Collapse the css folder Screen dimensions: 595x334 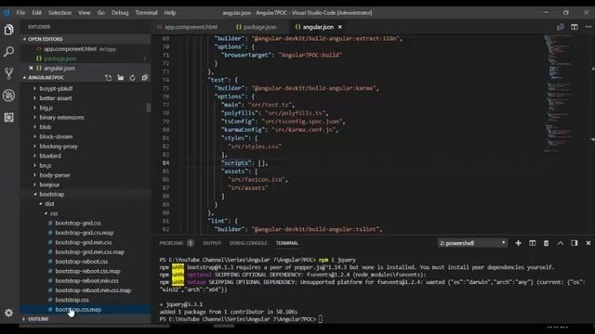pos(54,213)
